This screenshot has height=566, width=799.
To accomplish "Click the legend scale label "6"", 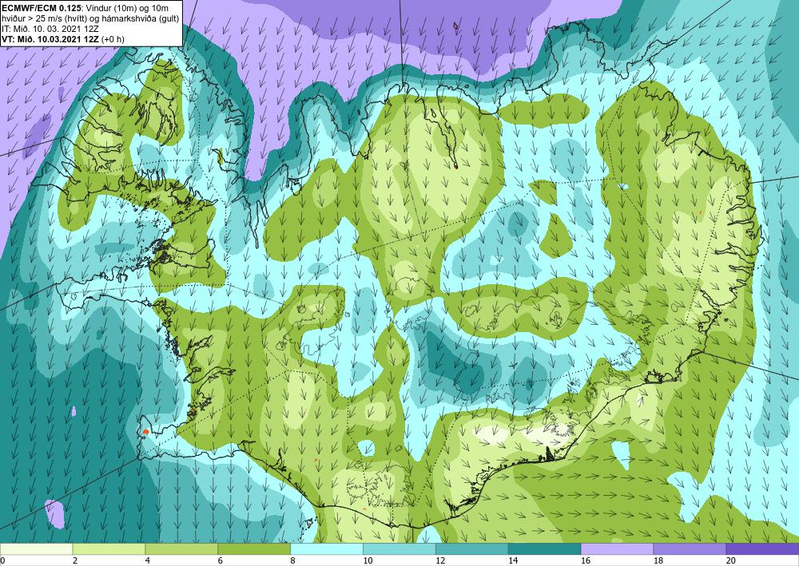I will tap(221, 560).
